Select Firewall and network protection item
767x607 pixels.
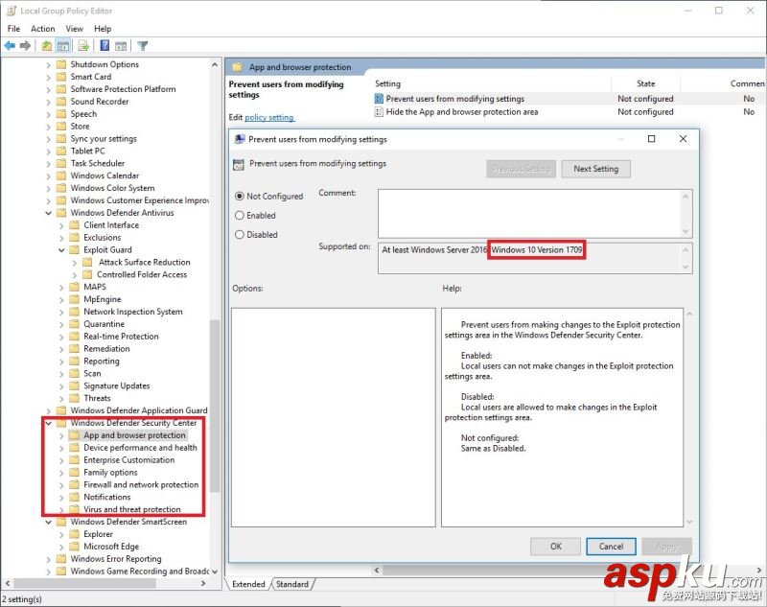click(141, 484)
